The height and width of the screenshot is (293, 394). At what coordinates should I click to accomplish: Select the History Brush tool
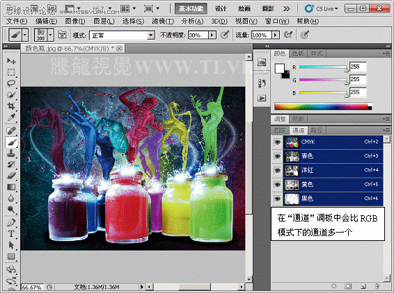(11, 165)
